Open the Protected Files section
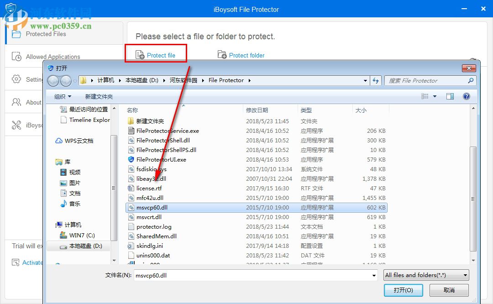493x304 pixels. point(44,34)
